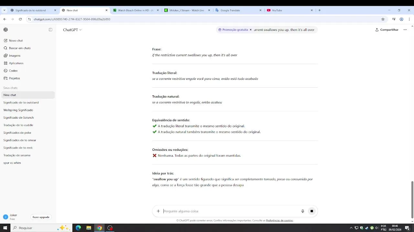Open the 'spur vs whim' chat

(28, 163)
